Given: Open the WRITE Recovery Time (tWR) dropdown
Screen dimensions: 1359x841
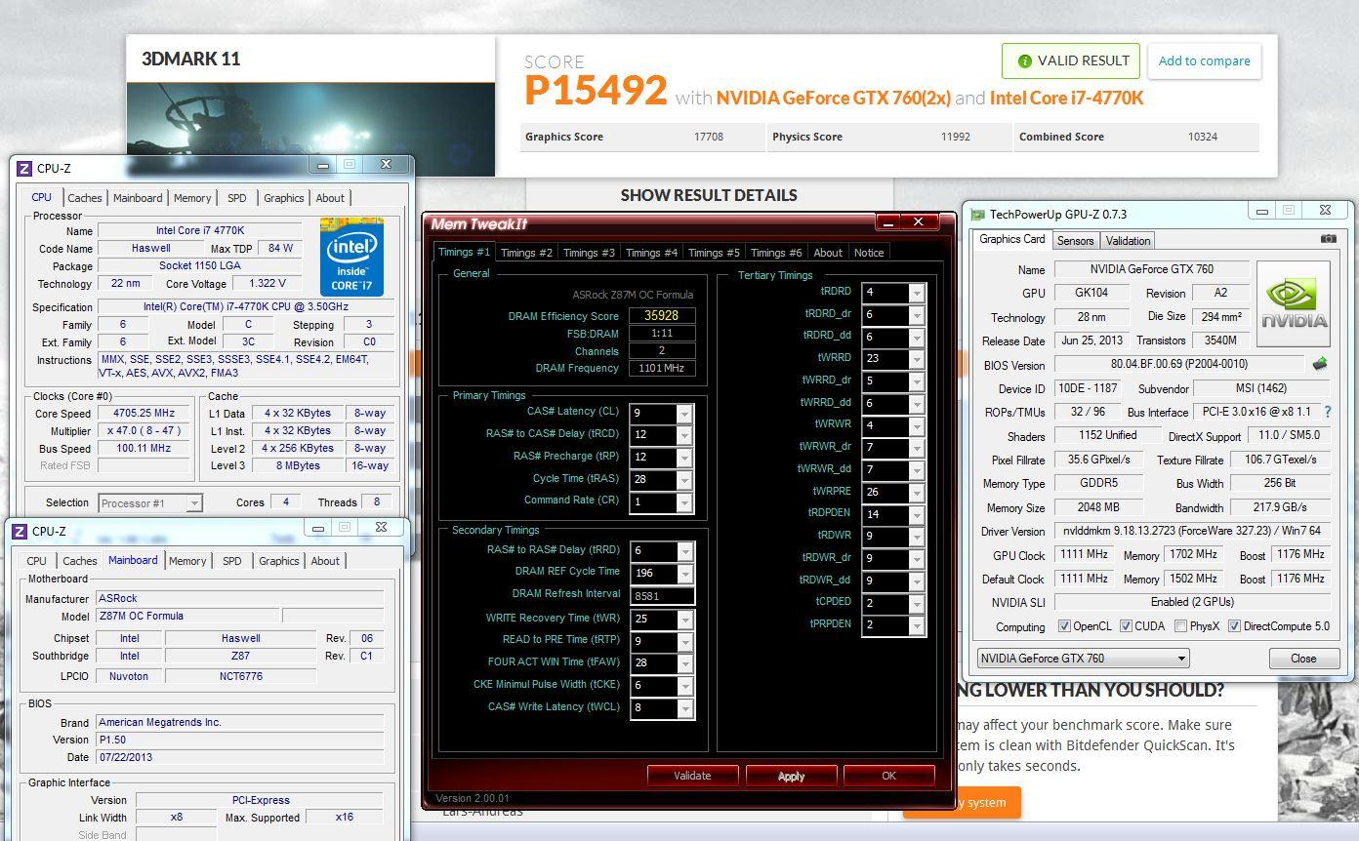Looking at the screenshot, I should point(684,620).
